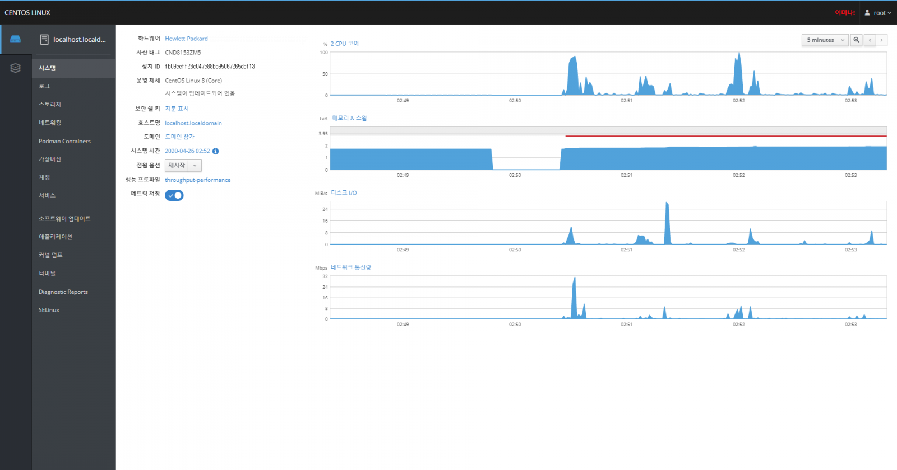Go to next time range with right chevron
Image resolution: width=897 pixels, height=470 pixels.
pos(881,40)
